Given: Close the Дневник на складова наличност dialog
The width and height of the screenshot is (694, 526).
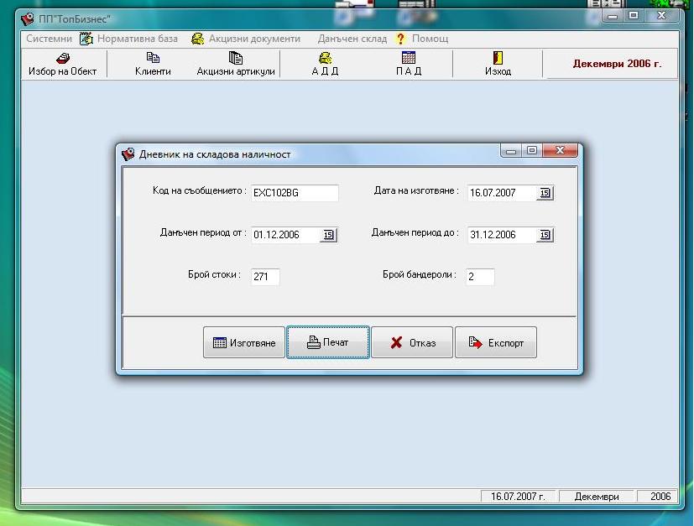Looking at the screenshot, I should point(560,150).
